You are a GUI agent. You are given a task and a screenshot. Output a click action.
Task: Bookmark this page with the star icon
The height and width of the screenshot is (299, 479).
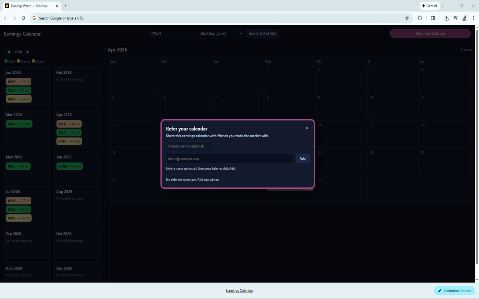(407, 18)
